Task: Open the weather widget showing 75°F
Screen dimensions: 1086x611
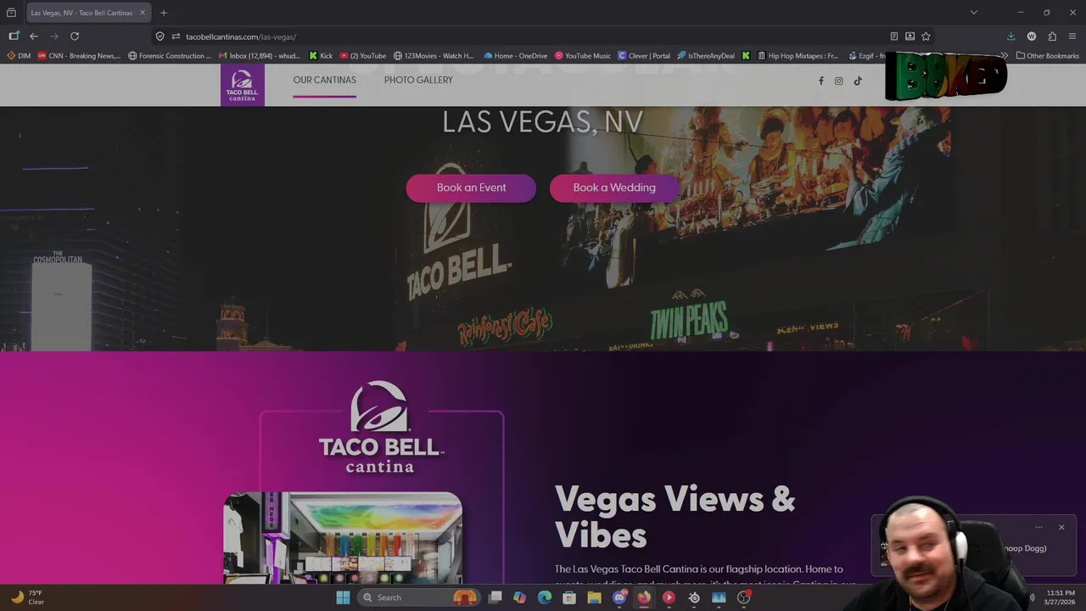Action: [27, 597]
